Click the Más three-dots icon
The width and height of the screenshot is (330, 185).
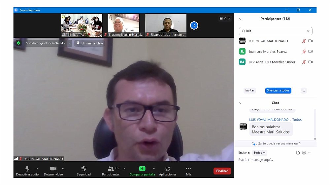click(x=189, y=169)
